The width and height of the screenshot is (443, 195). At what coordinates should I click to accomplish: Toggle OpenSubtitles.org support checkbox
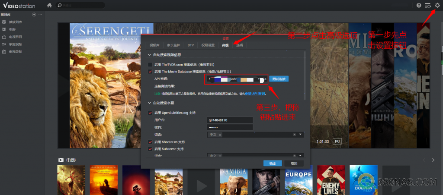[x=150, y=113]
